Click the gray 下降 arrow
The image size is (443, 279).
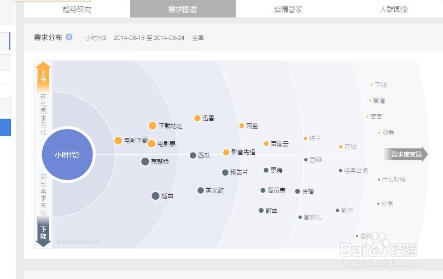click(43, 232)
